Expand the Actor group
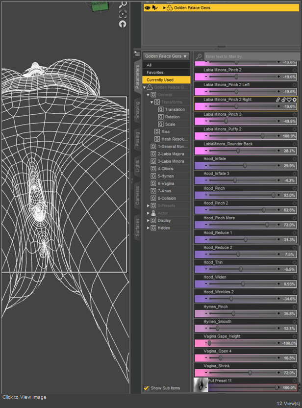302x408 pixels. (x=148, y=213)
